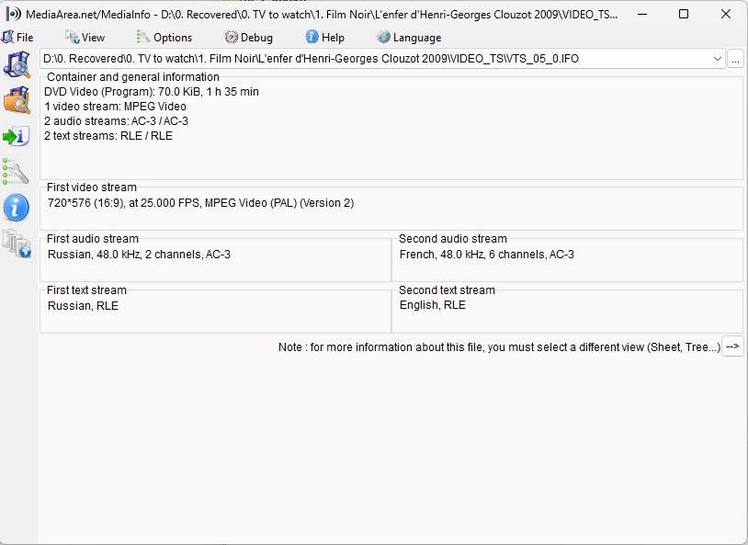748x545 pixels.
Task: Open the Debug menu
Action: (248, 38)
